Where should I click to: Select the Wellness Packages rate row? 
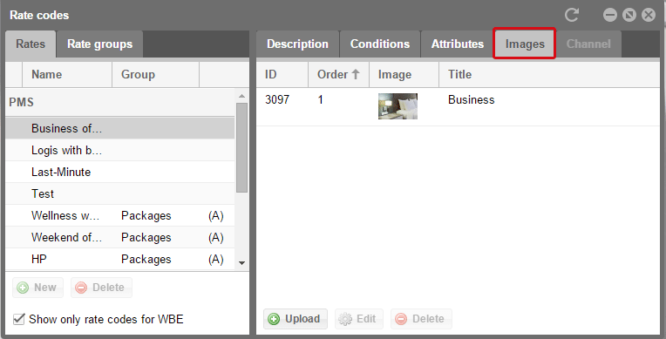pos(119,216)
